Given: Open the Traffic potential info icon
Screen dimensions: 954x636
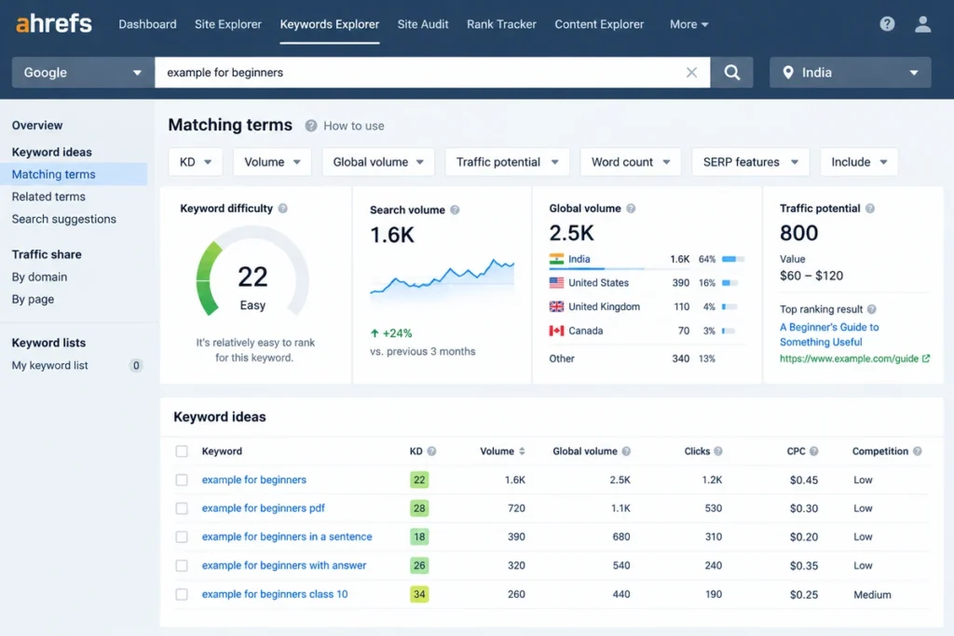Looking at the screenshot, I should (x=870, y=208).
